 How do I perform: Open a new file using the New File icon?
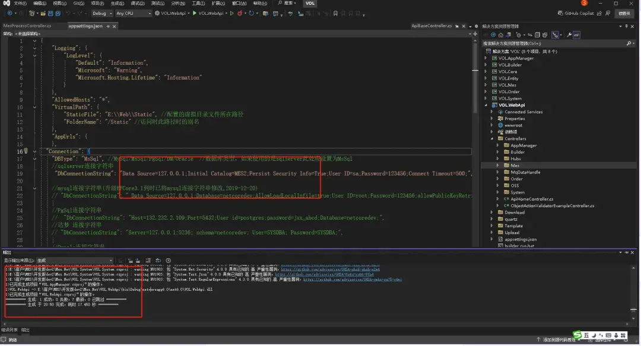[x=31, y=13]
